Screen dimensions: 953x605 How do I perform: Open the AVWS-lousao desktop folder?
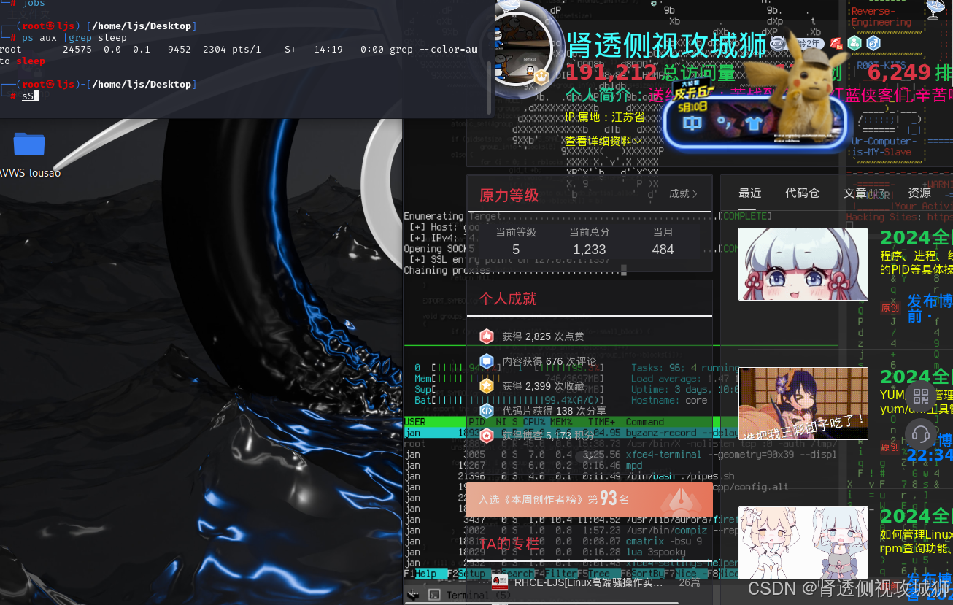point(29,154)
